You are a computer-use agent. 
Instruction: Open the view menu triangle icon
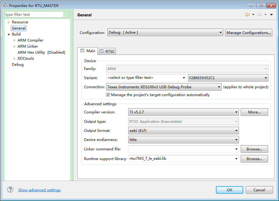(271, 15)
